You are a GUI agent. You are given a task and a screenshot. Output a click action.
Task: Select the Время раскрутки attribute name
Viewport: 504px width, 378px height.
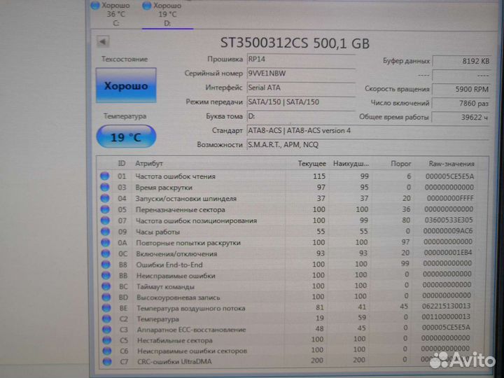point(164,188)
